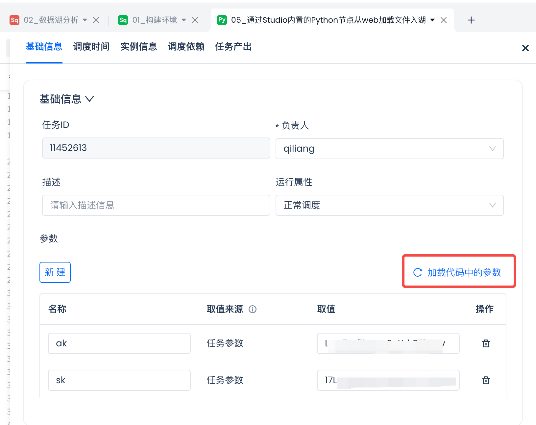Open dropdown arrow on 02_数据湖分析 tab
This screenshot has height=425, width=536.
pyautogui.click(x=85, y=20)
